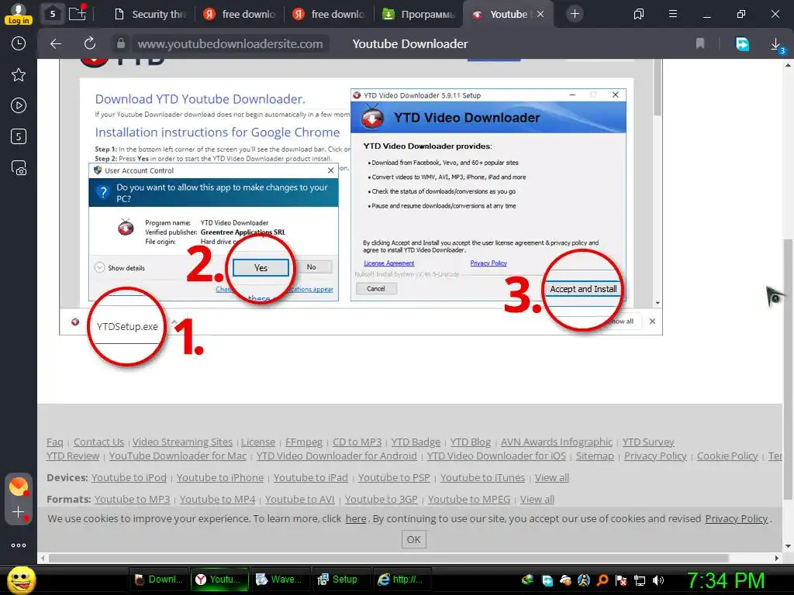Screen dimensions: 794x595
Task: Open the orange assistant icon in sidebar
Action: click(x=19, y=487)
